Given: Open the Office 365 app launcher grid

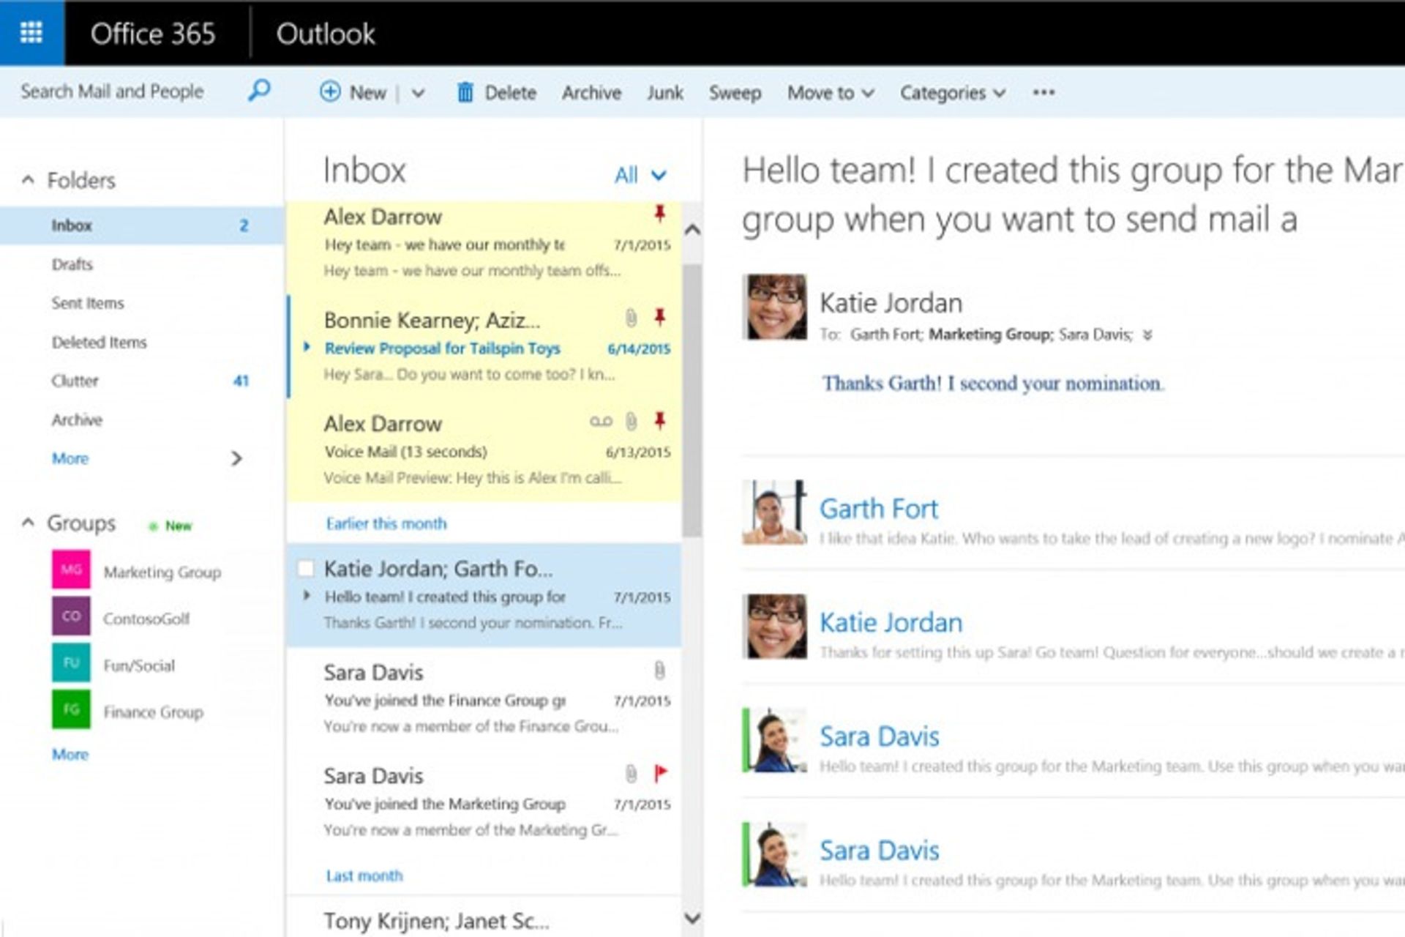Looking at the screenshot, I should (31, 33).
